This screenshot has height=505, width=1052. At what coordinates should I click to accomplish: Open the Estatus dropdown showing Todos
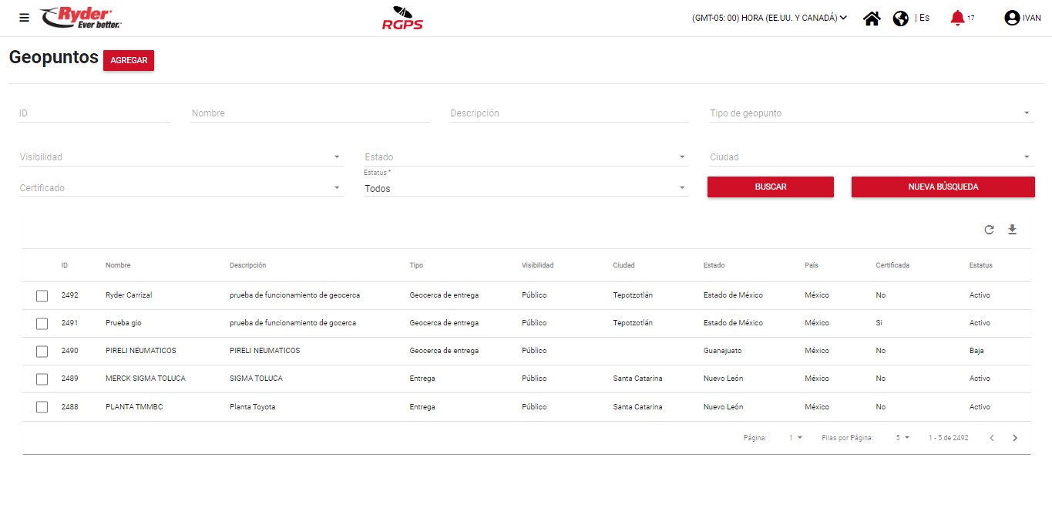(525, 188)
